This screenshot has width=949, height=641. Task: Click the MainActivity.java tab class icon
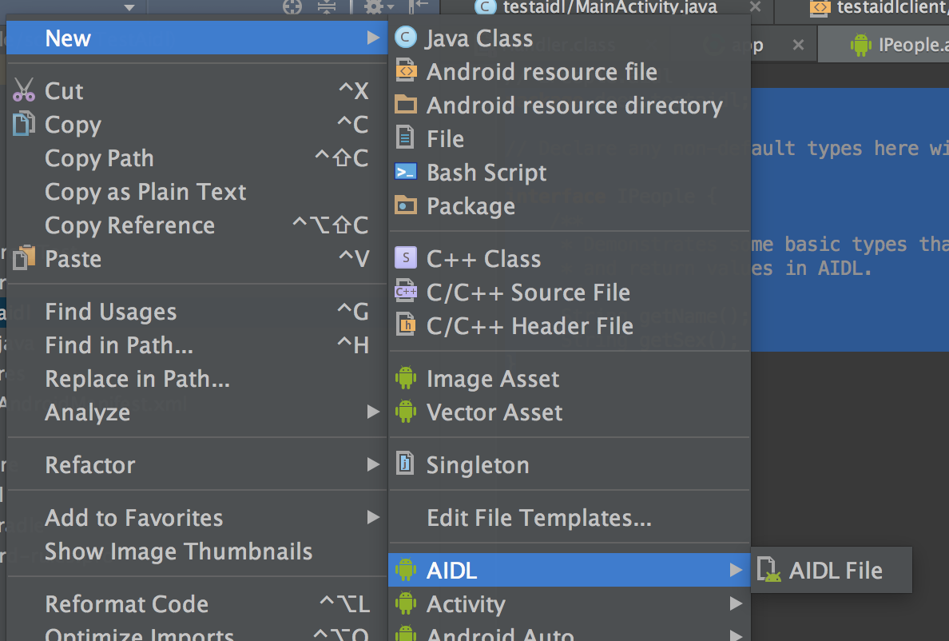tap(485, 7)
